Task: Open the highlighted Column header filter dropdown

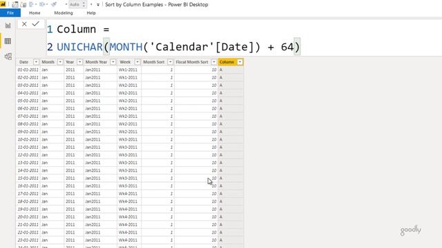Action: tap(240, 62)
